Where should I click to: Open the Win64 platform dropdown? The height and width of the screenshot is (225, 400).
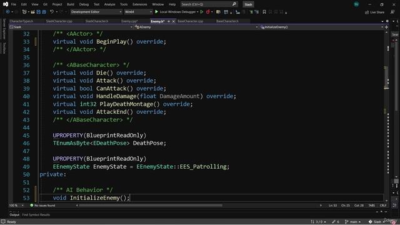(x=138, y=12)
